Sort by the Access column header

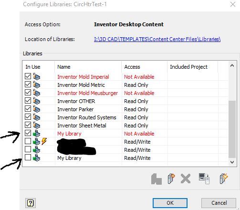[145, 67]
